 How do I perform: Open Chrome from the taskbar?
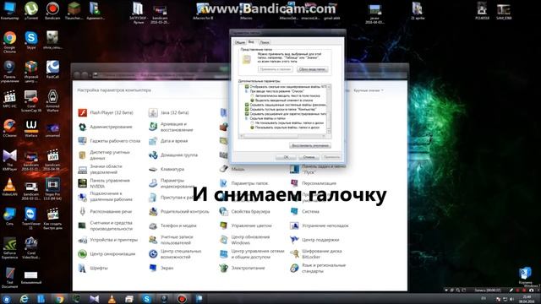click(59, 299)
